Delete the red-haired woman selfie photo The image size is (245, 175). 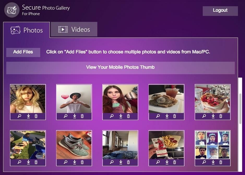(x=128, y=116)
